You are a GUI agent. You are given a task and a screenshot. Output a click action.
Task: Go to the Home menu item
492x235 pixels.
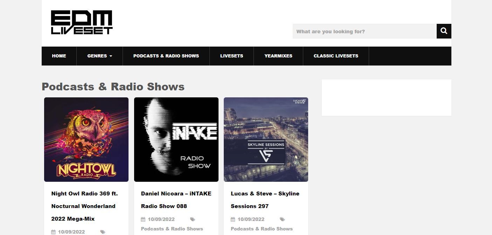[59, 56]
